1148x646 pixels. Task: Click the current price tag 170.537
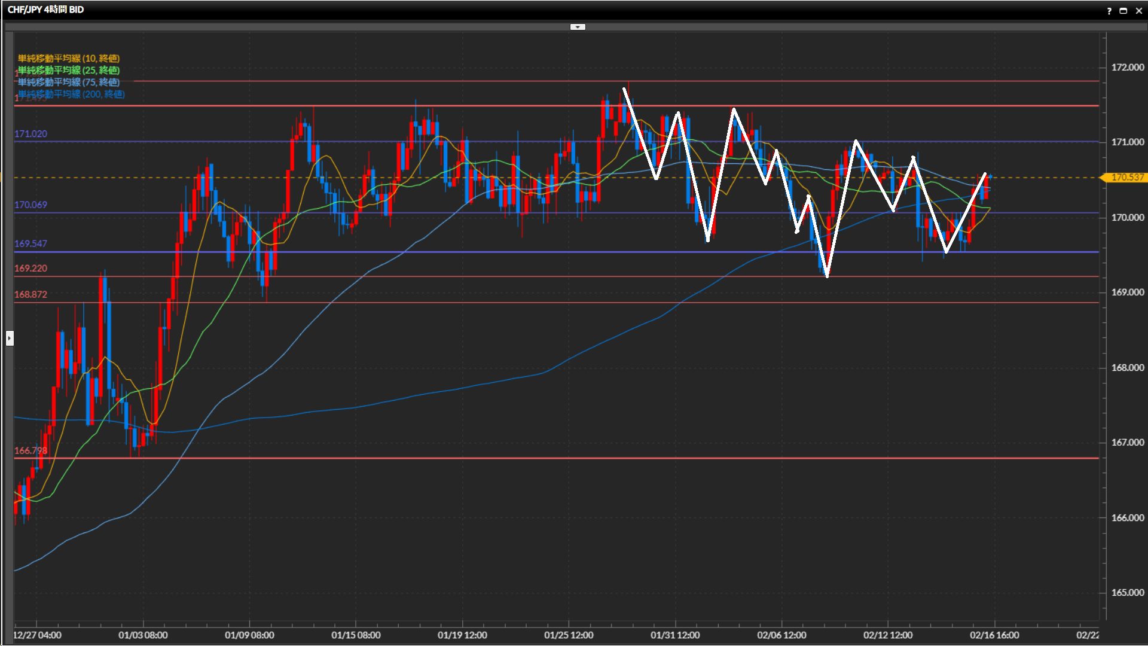point(1126,178)
